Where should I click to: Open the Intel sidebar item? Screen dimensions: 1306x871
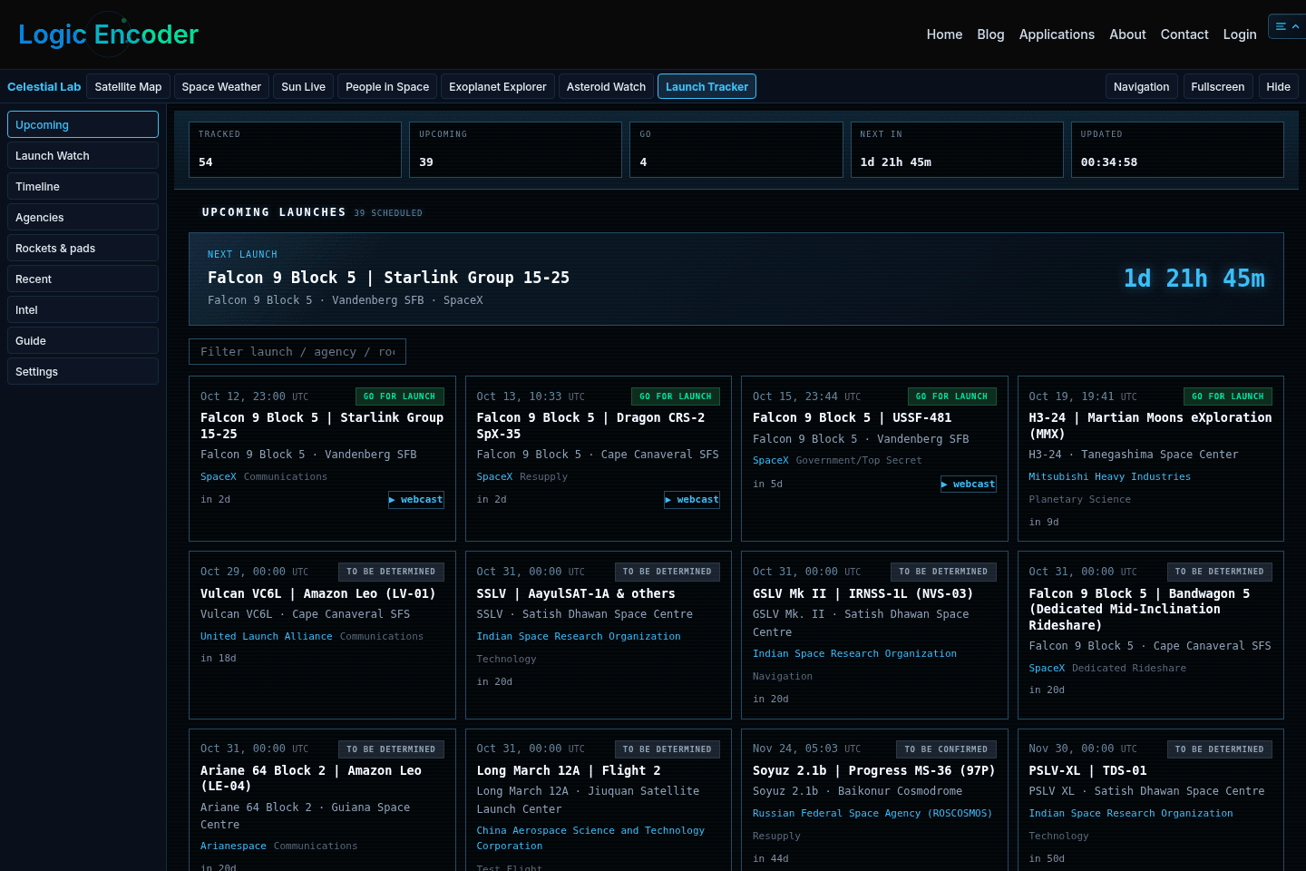coord(83,309)
